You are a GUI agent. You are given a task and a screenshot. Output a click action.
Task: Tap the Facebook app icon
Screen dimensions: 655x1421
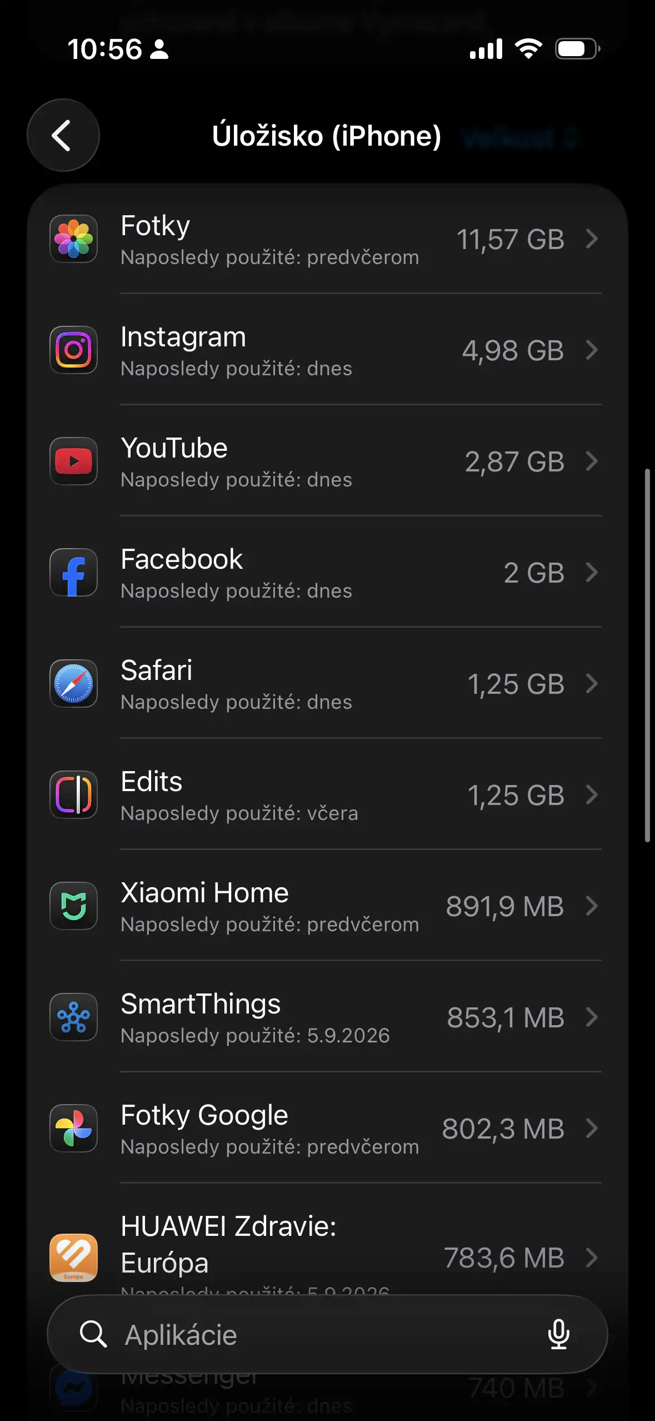click(73, 573)
